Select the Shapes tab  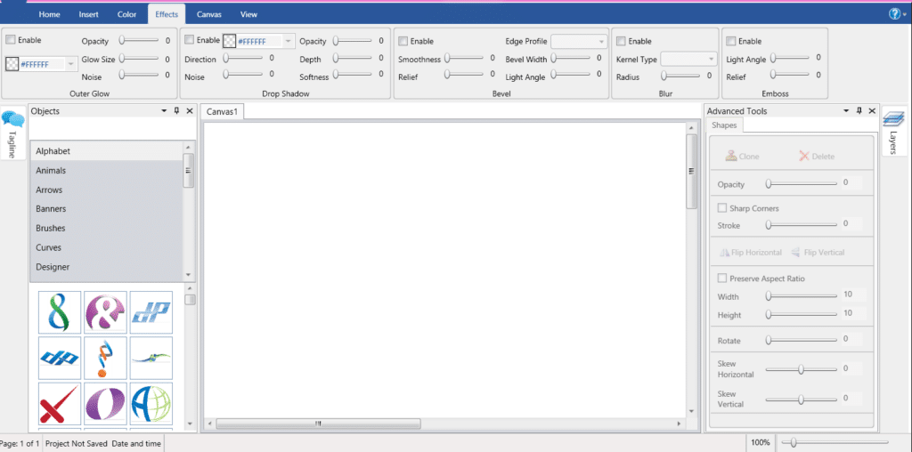pos(724,125)
